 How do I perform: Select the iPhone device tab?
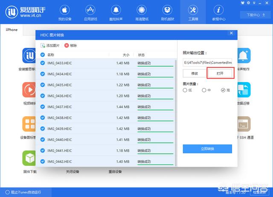[12, 30]
